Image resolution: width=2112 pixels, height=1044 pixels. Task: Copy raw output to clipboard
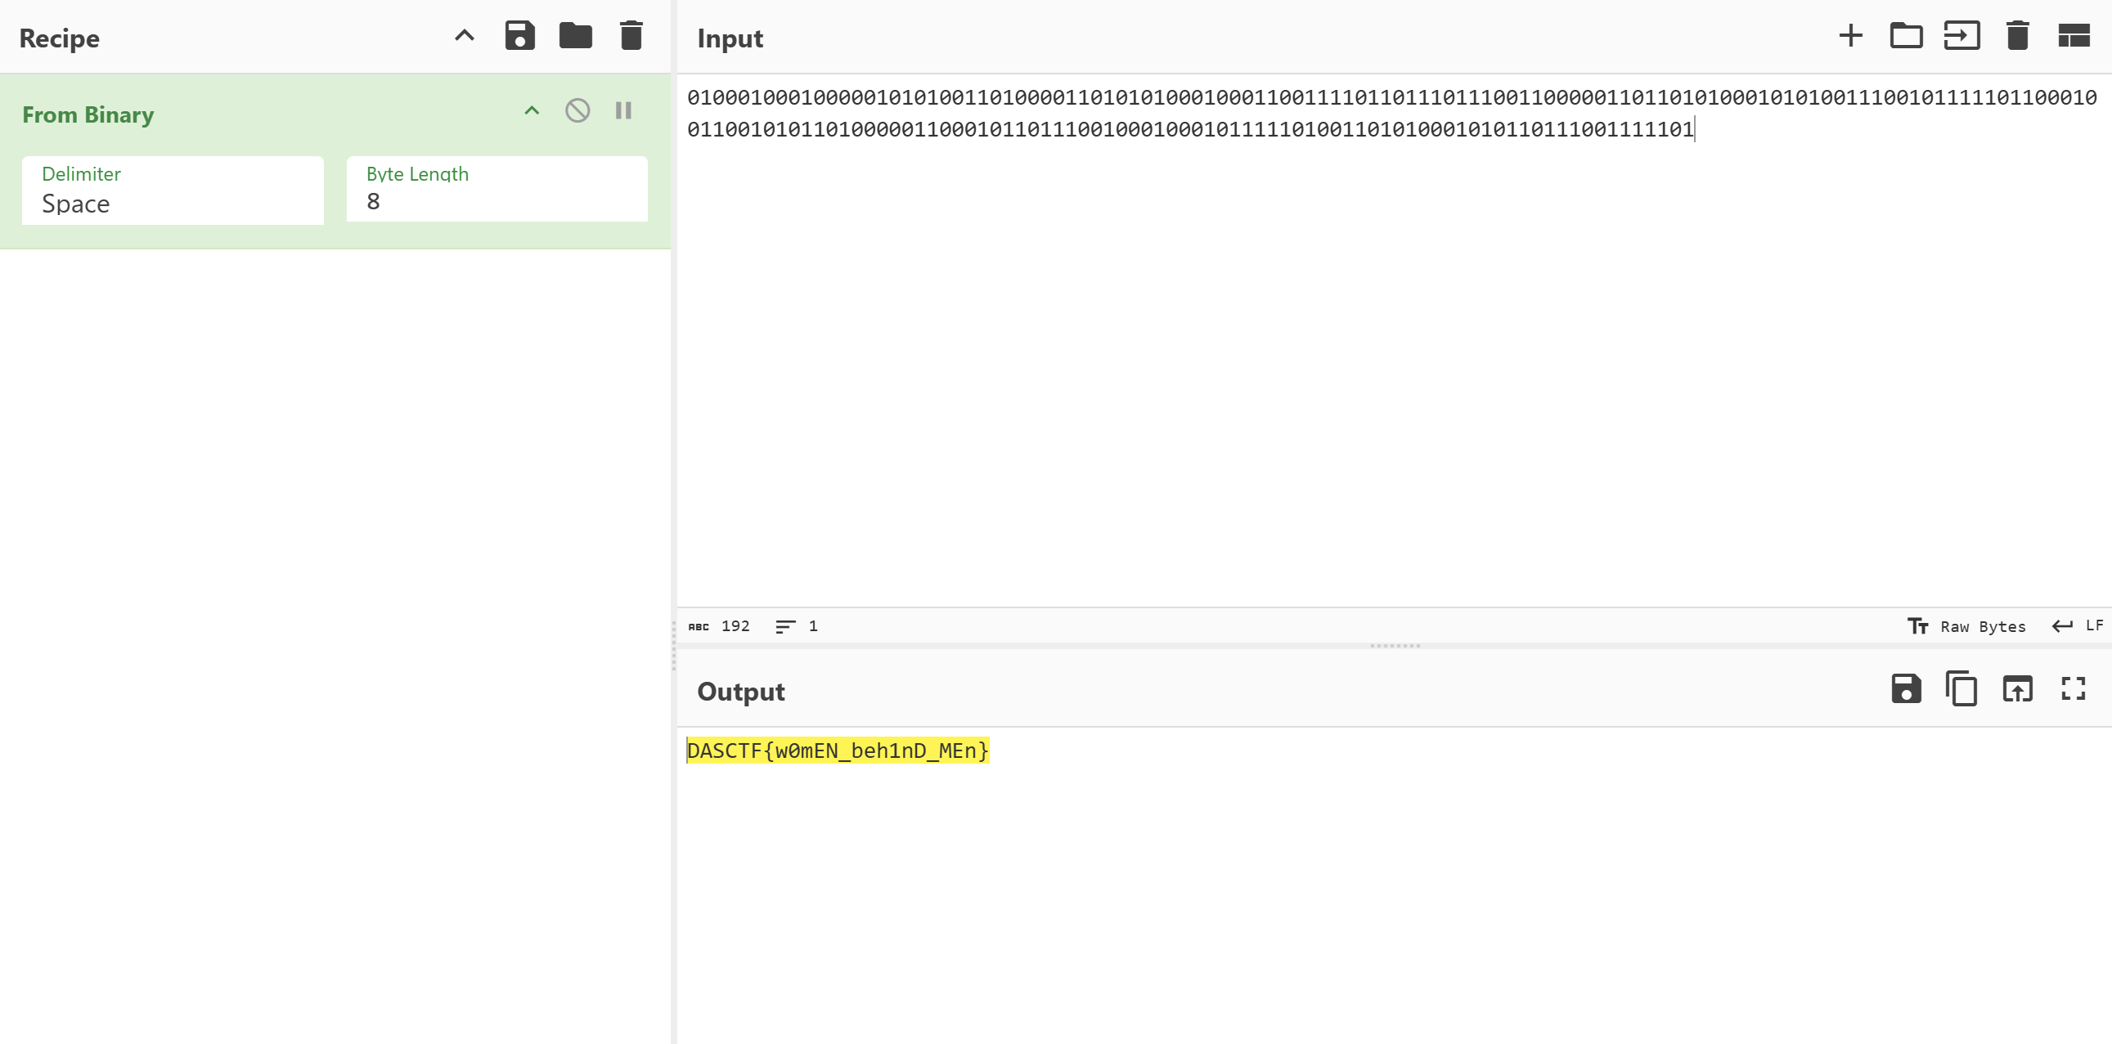1961,689
